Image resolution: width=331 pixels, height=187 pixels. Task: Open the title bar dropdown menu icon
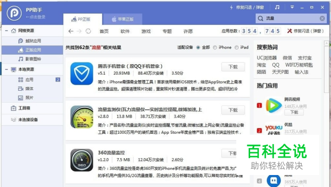click(292, 7)
